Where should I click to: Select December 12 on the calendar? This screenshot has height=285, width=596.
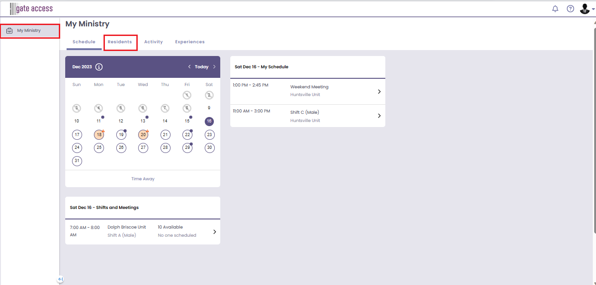[x=121, y=121]
